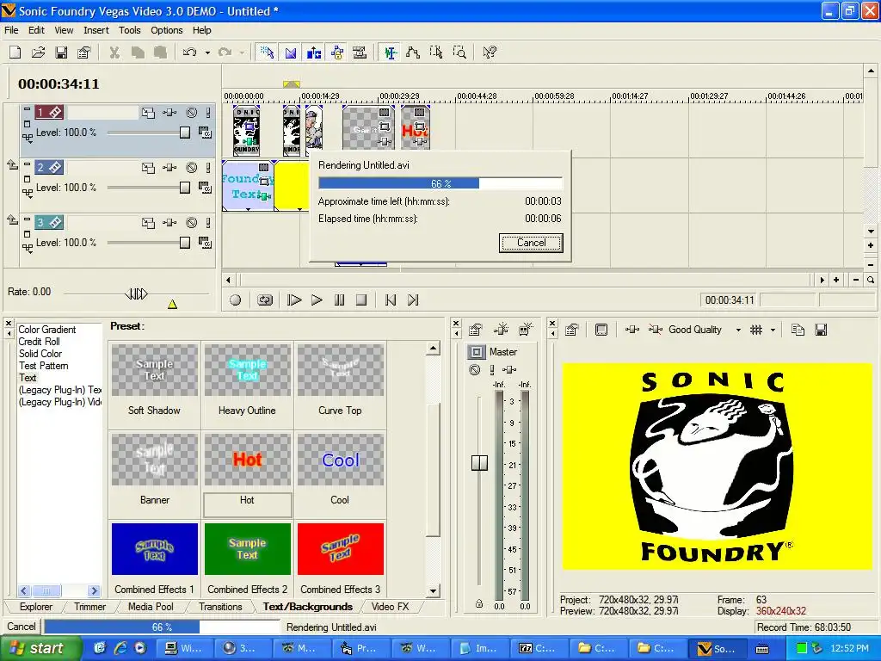Select Test Pattern in generator list

[x=43, y=365]
